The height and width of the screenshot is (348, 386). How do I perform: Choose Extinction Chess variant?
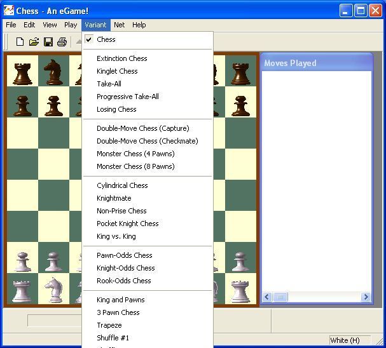pyautogui.click(x=121, y=58)
